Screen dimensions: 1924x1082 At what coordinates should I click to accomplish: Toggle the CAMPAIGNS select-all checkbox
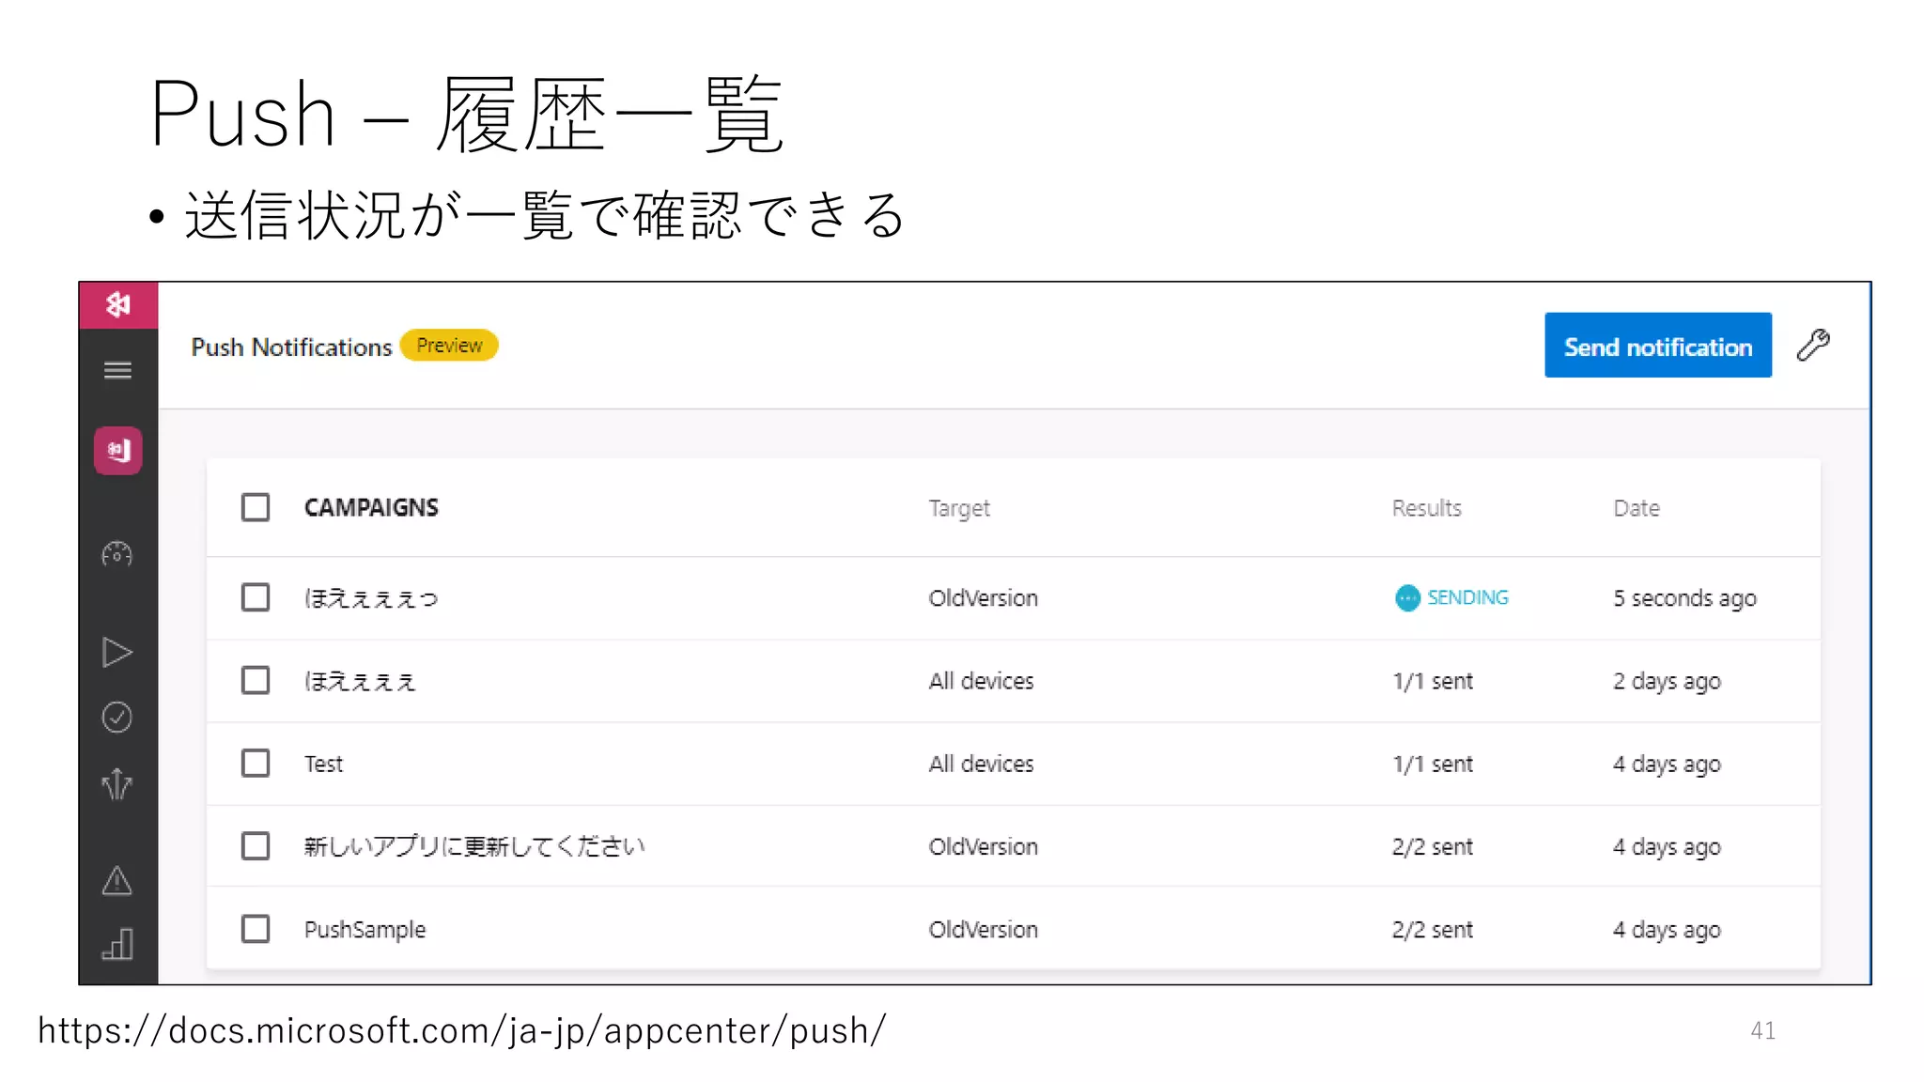[256, 507]
